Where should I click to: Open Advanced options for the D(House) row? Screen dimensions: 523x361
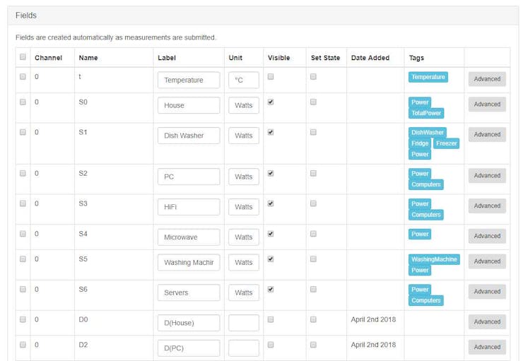pyautogui.click(x=487, y=321)
